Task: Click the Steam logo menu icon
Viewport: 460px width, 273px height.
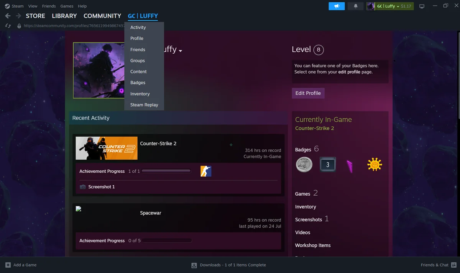Action: [x=7, y=6]
